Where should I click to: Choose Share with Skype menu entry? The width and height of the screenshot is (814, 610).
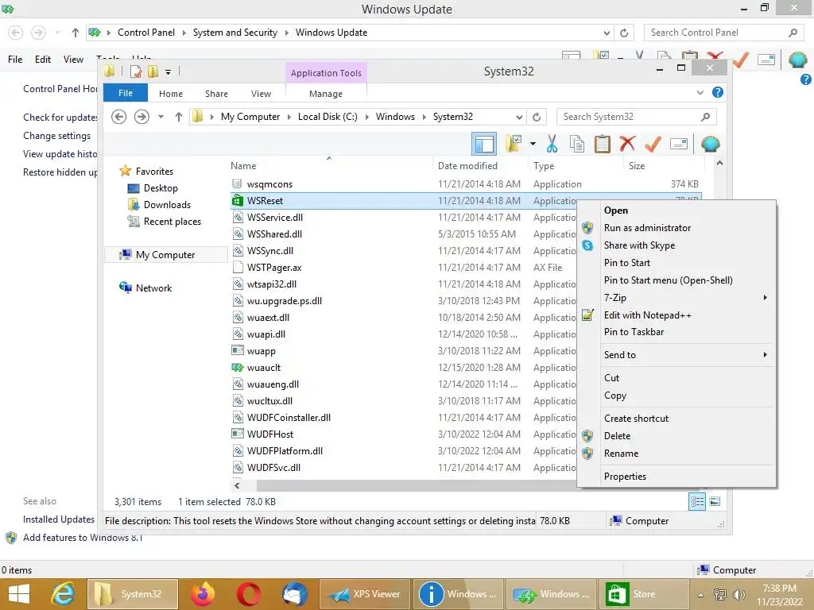point(639,245)
